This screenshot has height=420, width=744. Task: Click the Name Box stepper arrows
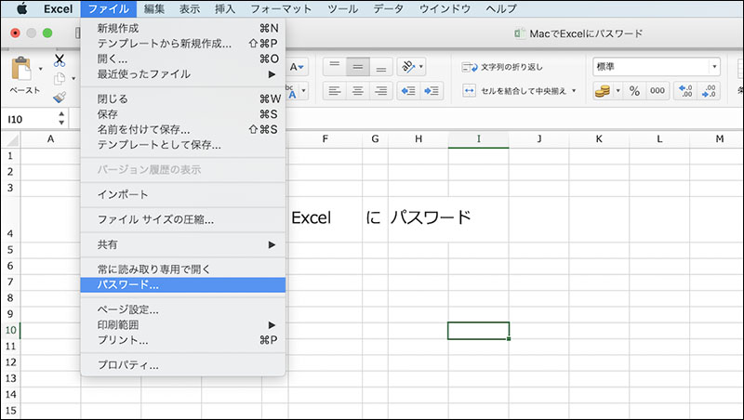click(x=61, y=119)
